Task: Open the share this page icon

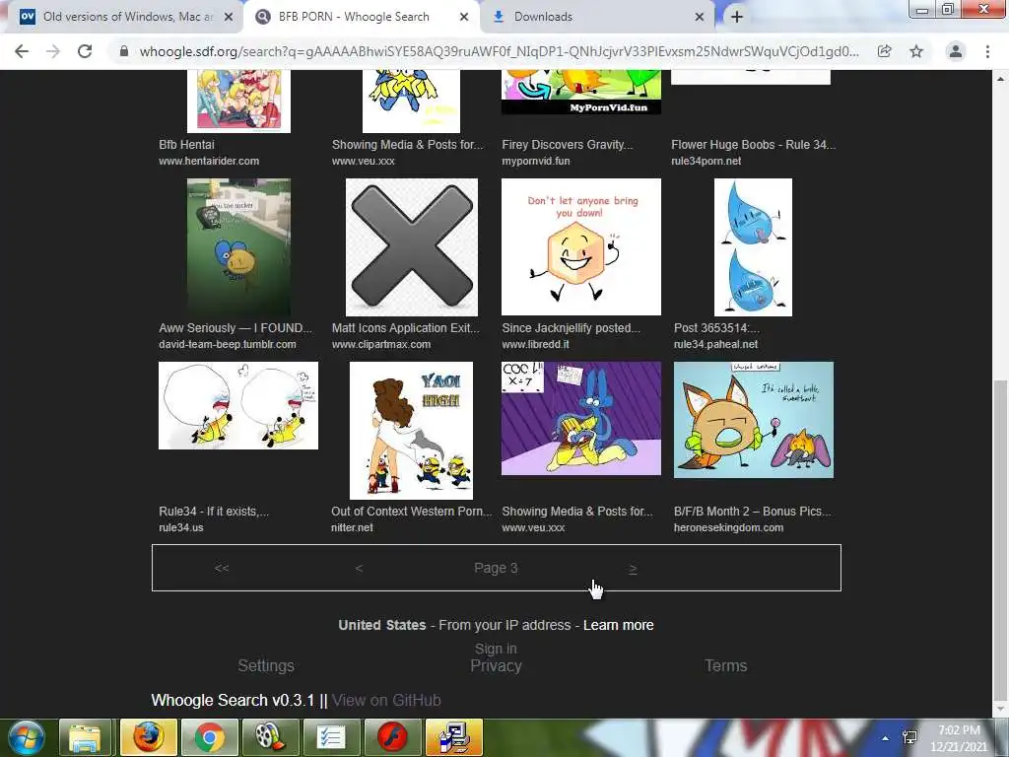Action: click(x=884, y=51)
